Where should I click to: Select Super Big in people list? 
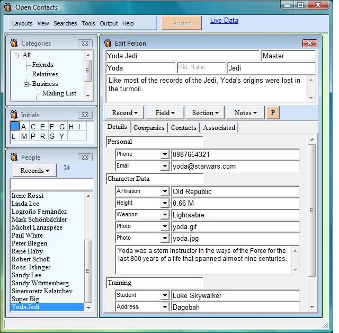pyautogui.click(x=47, y=299)
